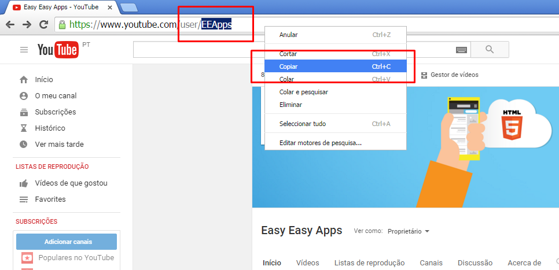Click the green padlock security icon
This screenshot has height=270, width=559.
62,25
